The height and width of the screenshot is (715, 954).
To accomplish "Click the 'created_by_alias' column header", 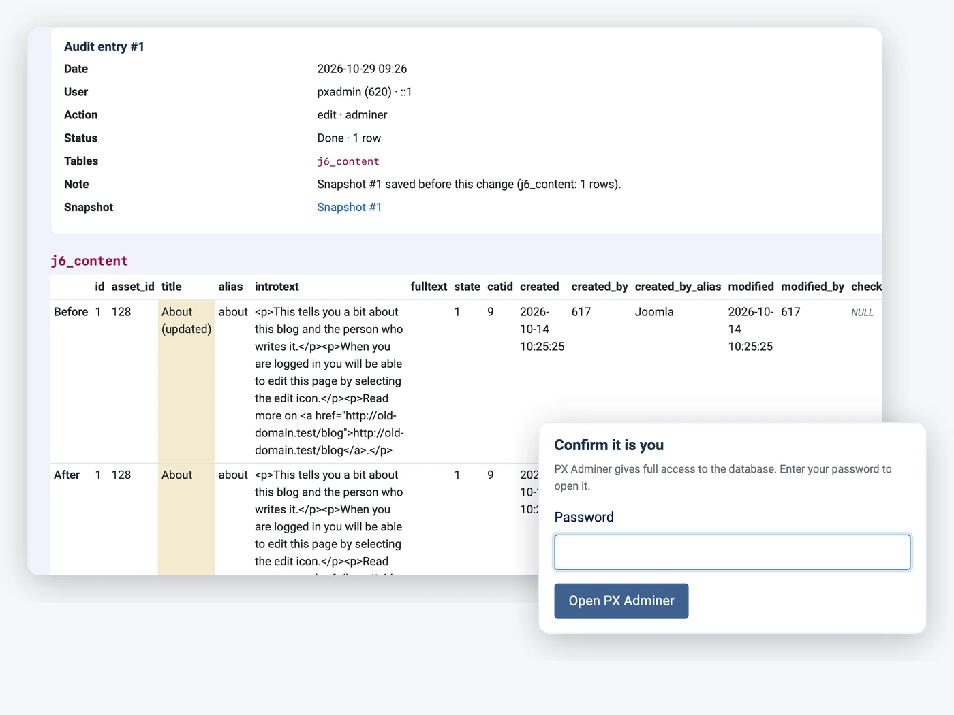I will (x=678, y=287).
